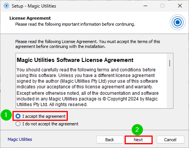Click the green step 1 marker
The height and width of the screenshot is (148, 189).
[x=6, y=115]
